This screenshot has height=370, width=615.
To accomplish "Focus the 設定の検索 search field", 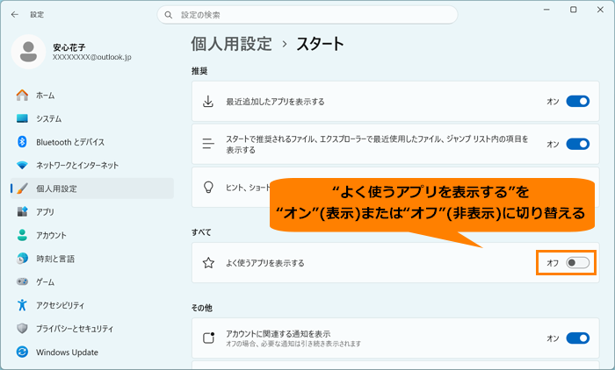I will (307, 15).
